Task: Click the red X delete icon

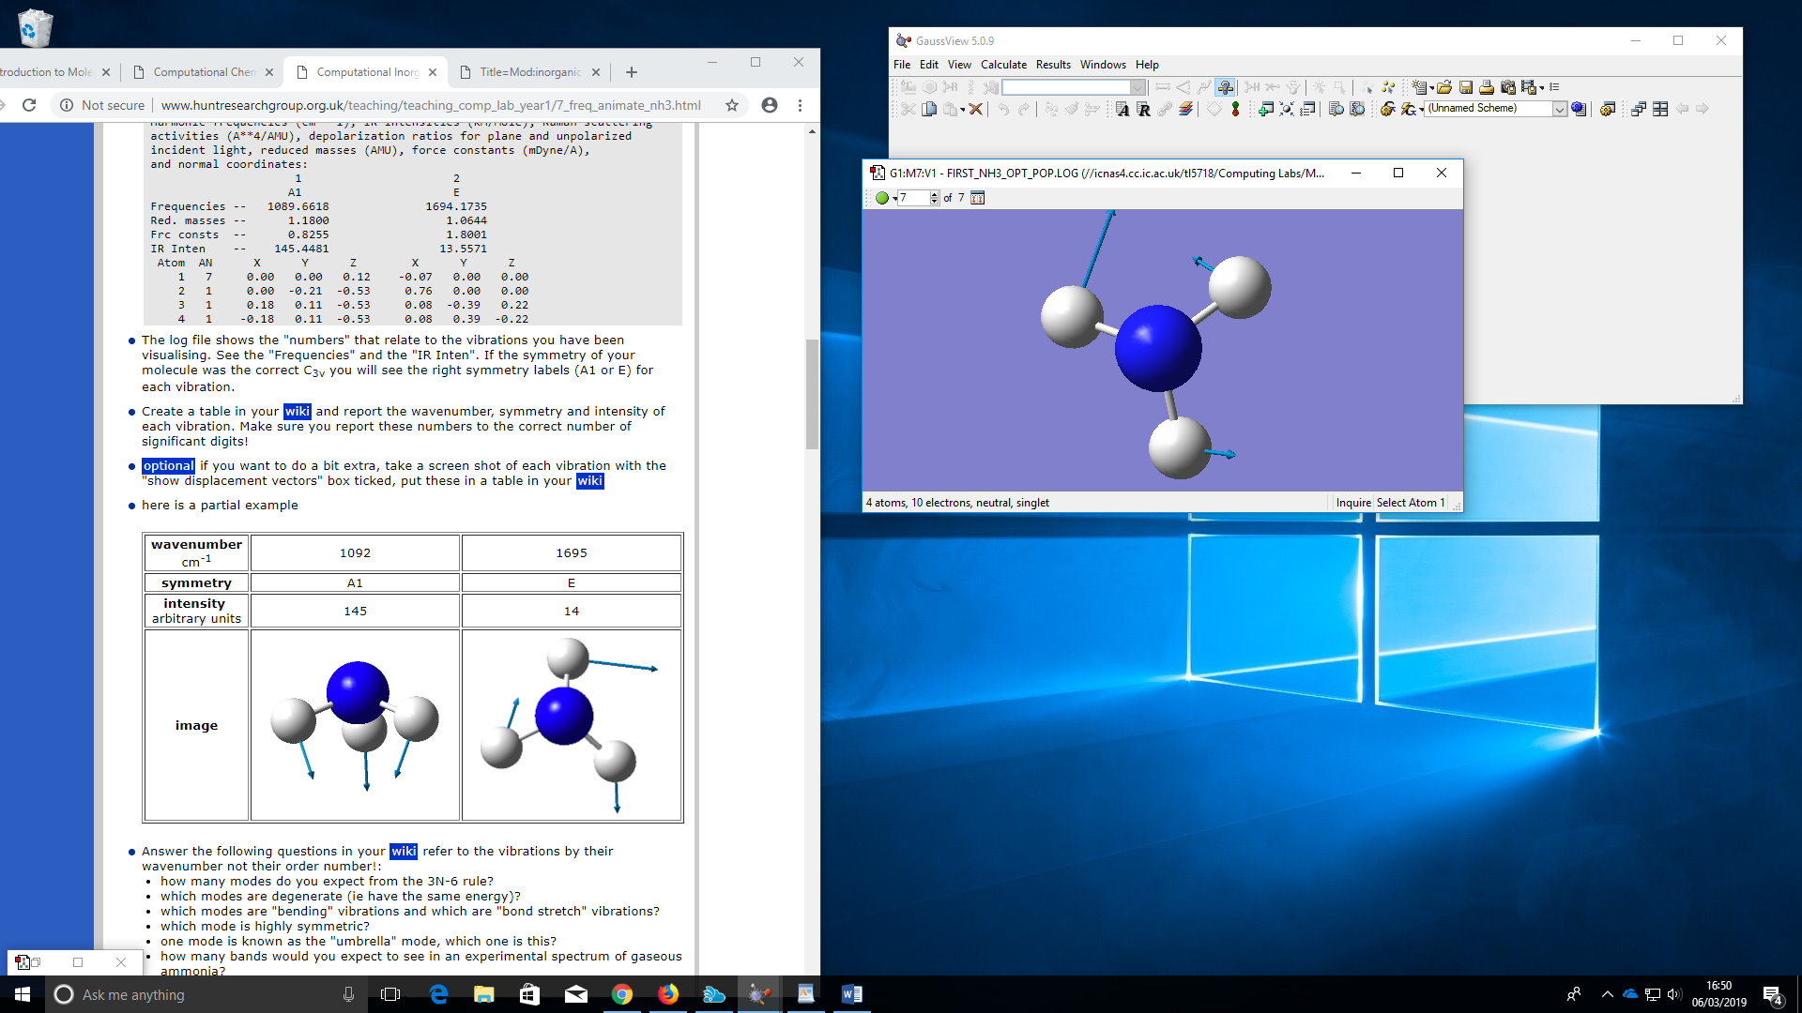Action: pyautogui.click(x=976, y=110)
